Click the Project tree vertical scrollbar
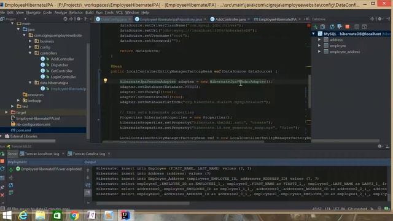 pos(88,91)
